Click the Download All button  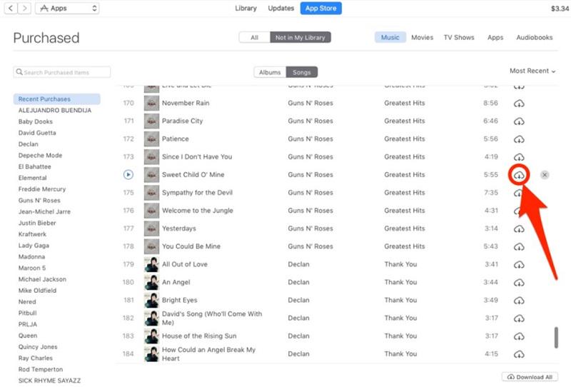[x=530, y=377]
